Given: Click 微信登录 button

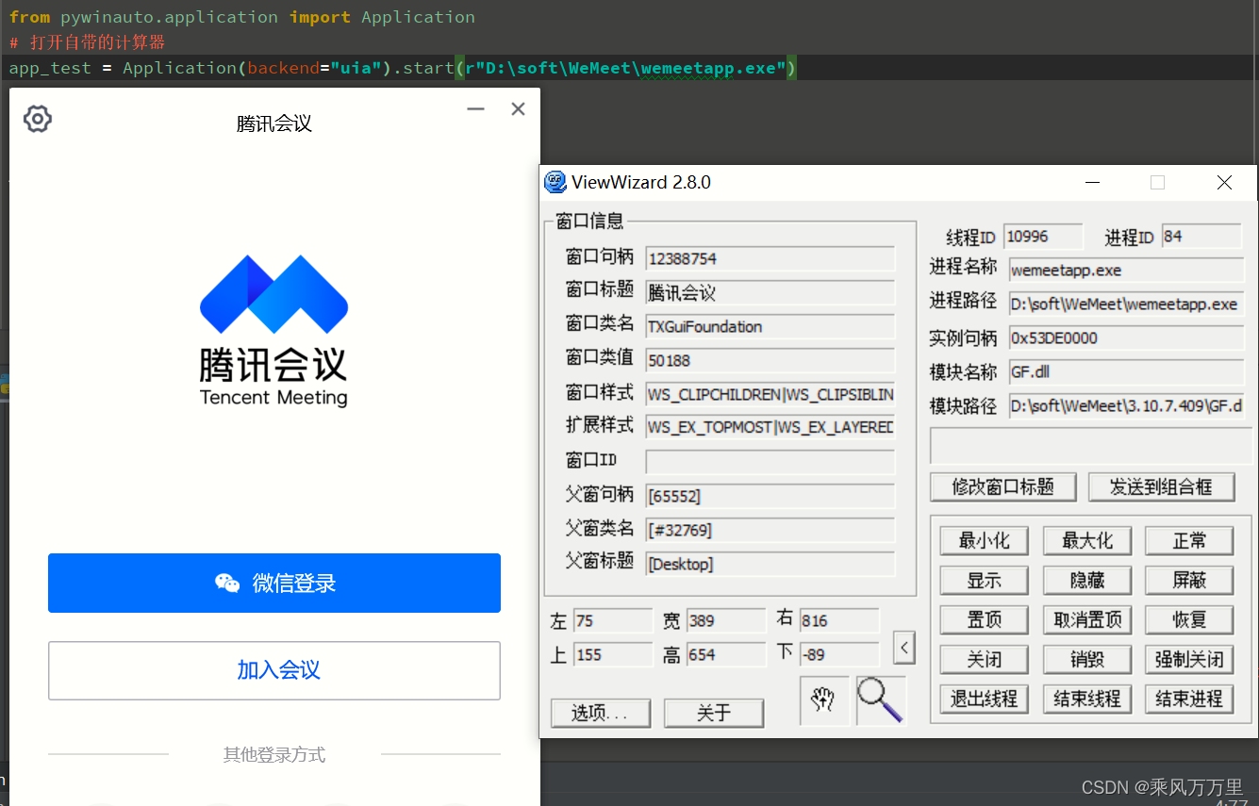Looking at the screenshot, I should coord(274,584).
